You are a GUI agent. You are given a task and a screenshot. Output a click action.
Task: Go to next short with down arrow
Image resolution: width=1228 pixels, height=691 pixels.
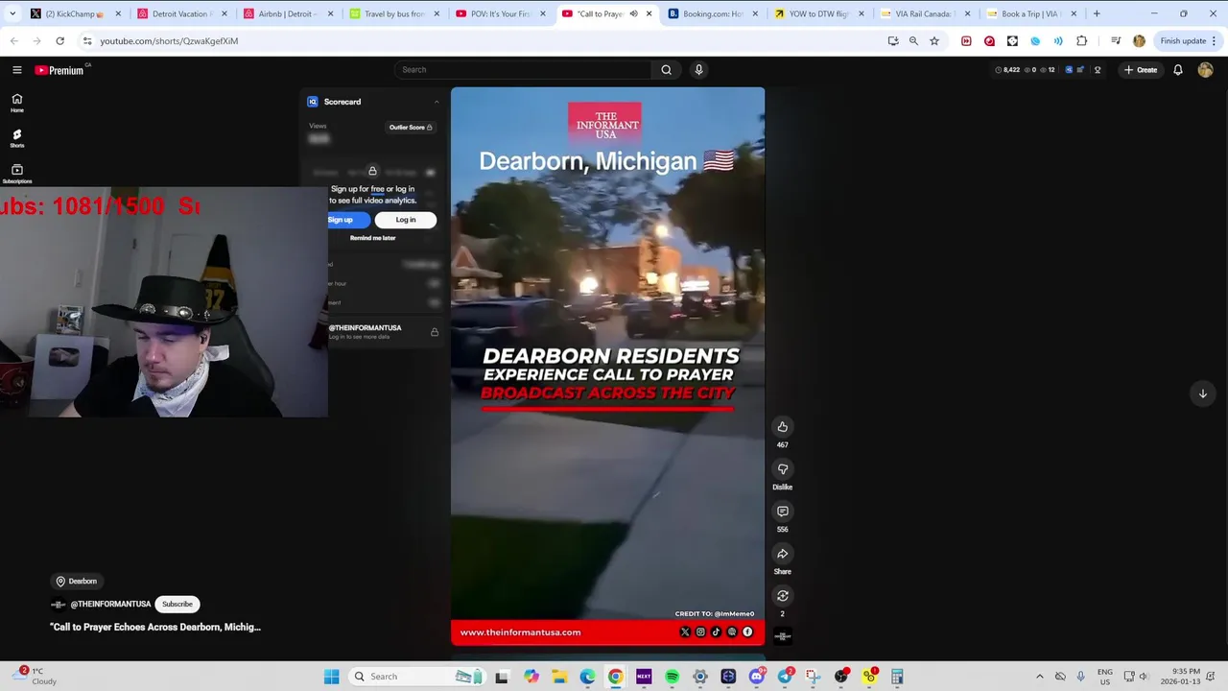coord(1202,393)
